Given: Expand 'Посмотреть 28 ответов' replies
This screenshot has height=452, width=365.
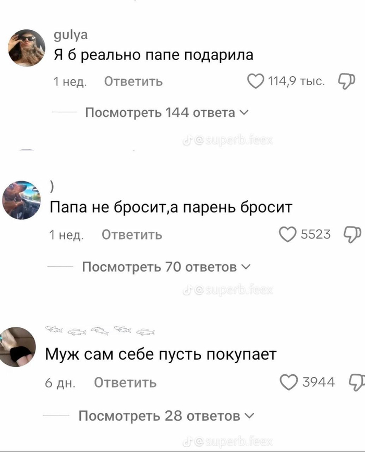Looking at the screenshot, I should pos(166,415).
